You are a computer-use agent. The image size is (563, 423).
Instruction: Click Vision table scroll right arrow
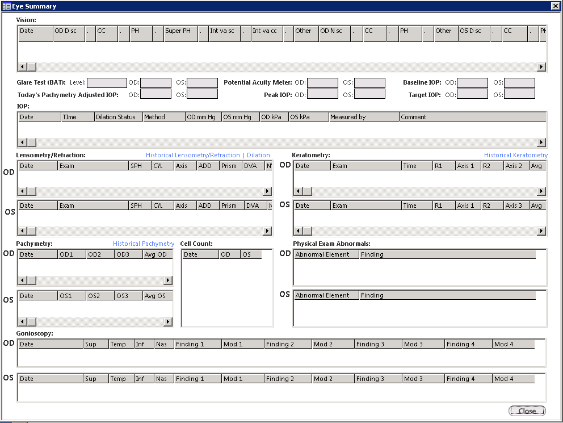pos(541,67)
